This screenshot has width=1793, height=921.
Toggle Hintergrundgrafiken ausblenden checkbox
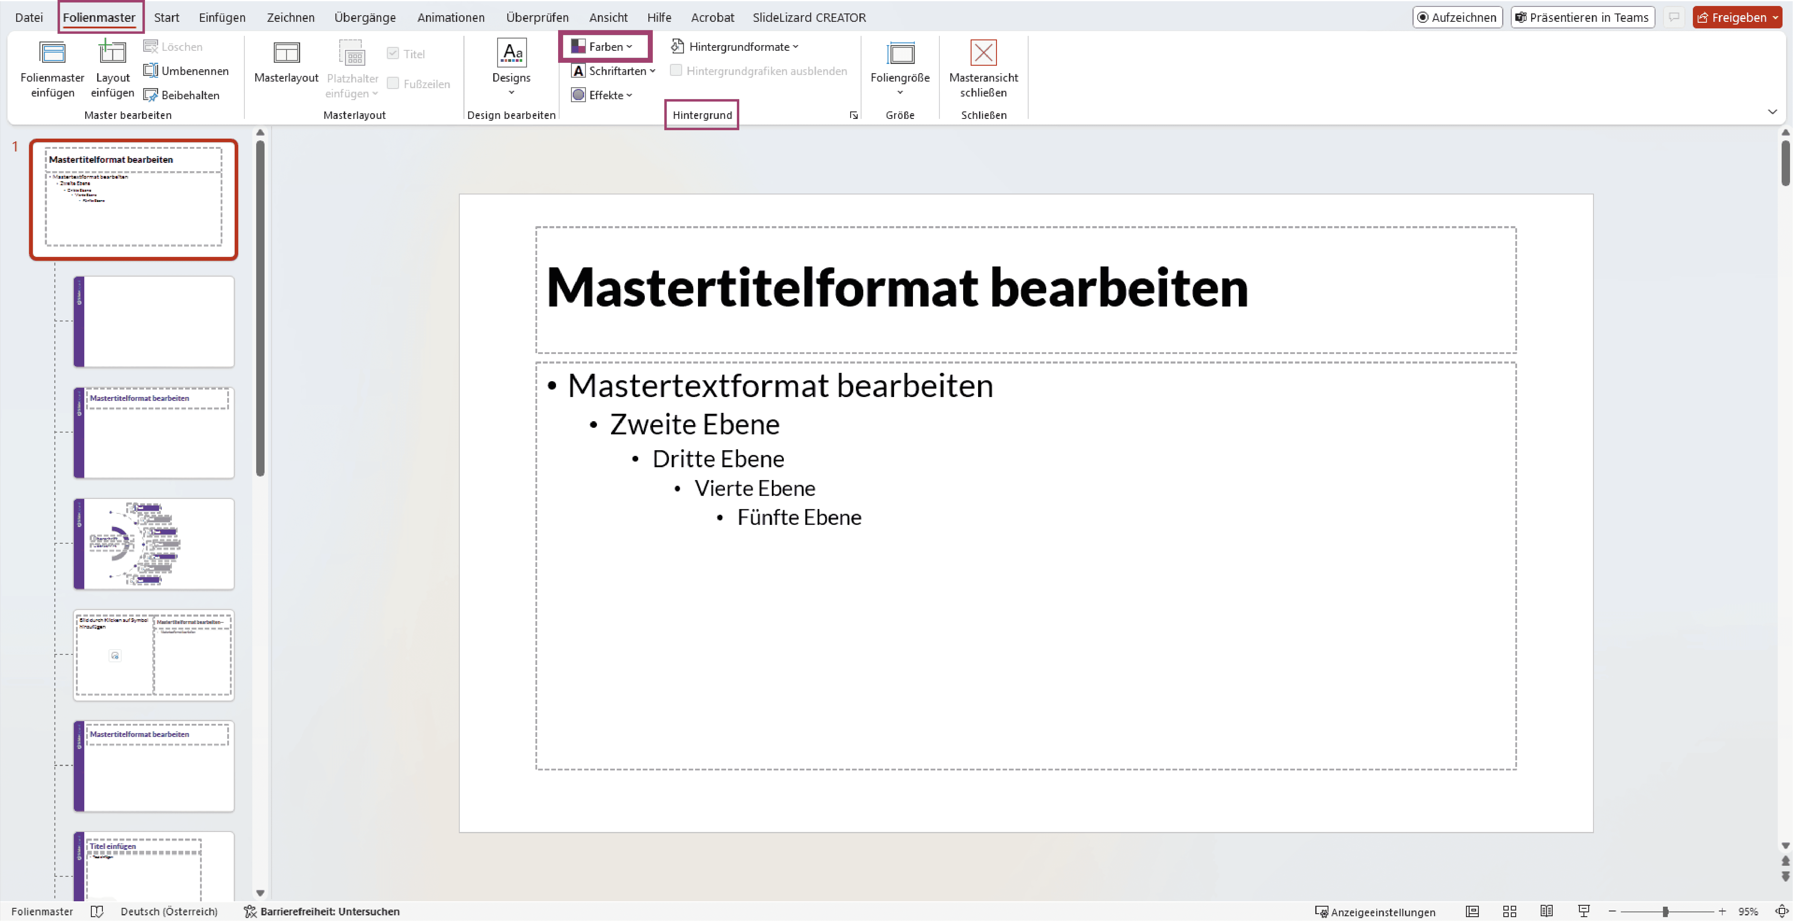[676, 70]
